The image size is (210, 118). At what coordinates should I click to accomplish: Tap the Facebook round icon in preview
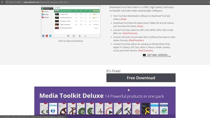click(x=43, y=36)
